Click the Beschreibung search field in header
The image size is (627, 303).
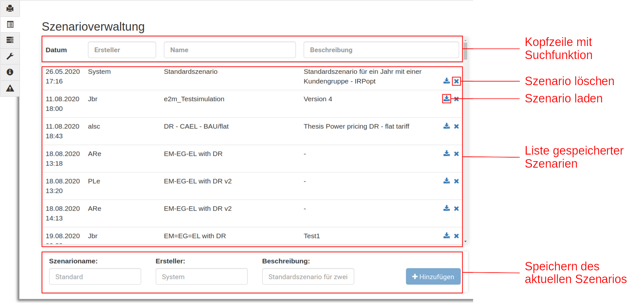[381, 50]
